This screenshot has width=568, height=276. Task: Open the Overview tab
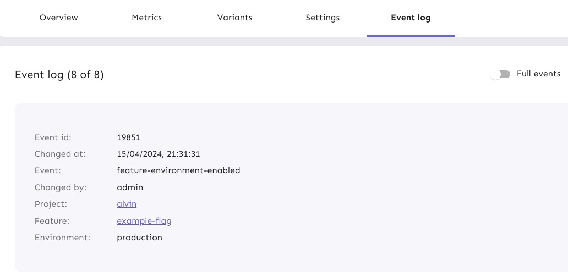click(x=59, y=18)
